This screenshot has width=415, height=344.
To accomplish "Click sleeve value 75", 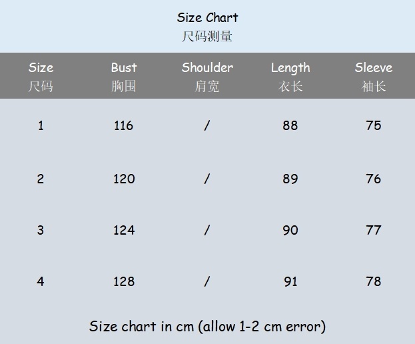I will 374,125.
